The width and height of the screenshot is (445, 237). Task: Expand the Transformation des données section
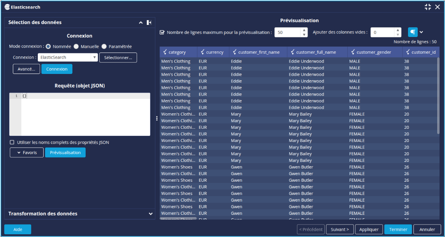coord(151,214)
